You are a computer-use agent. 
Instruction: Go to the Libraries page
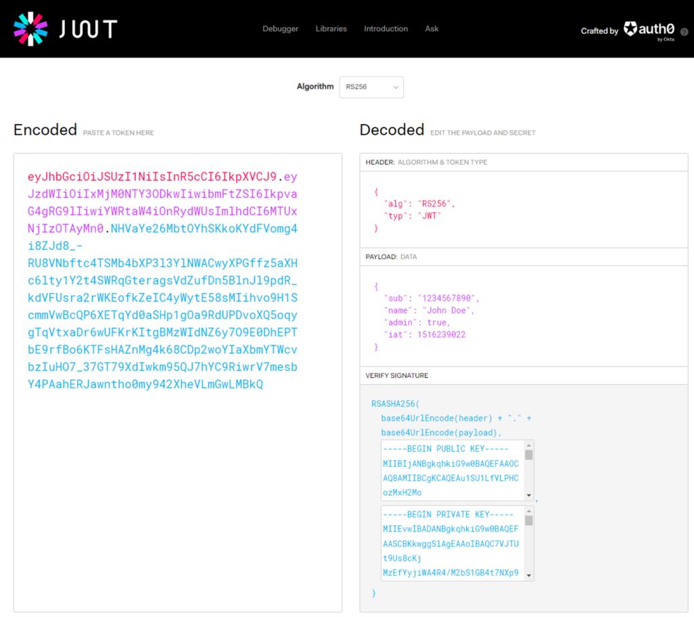331,29
